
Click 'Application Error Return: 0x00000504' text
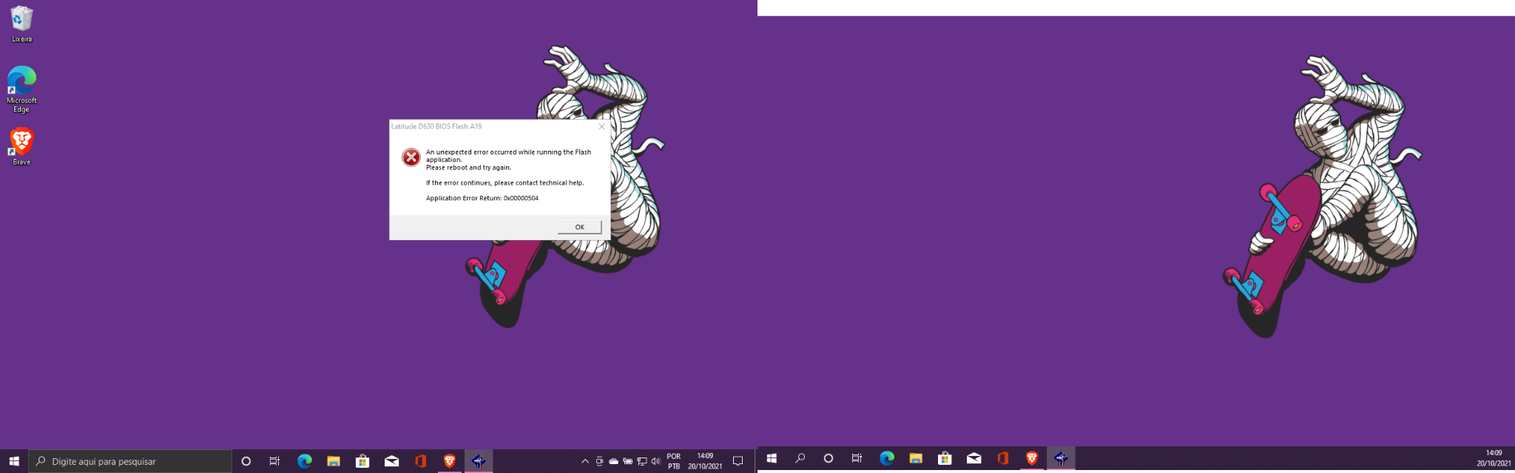click(482, 198)
